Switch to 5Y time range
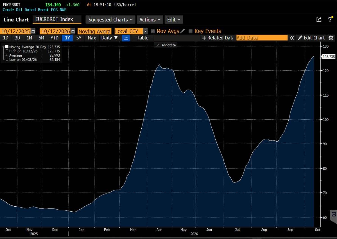This screenshot has width=337, height=239. coord(79,38)
